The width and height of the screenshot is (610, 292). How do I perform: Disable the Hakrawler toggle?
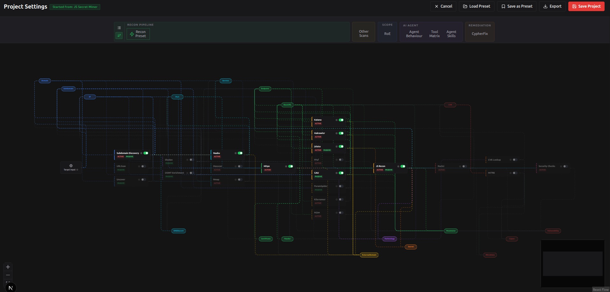(x=341, y=133)
